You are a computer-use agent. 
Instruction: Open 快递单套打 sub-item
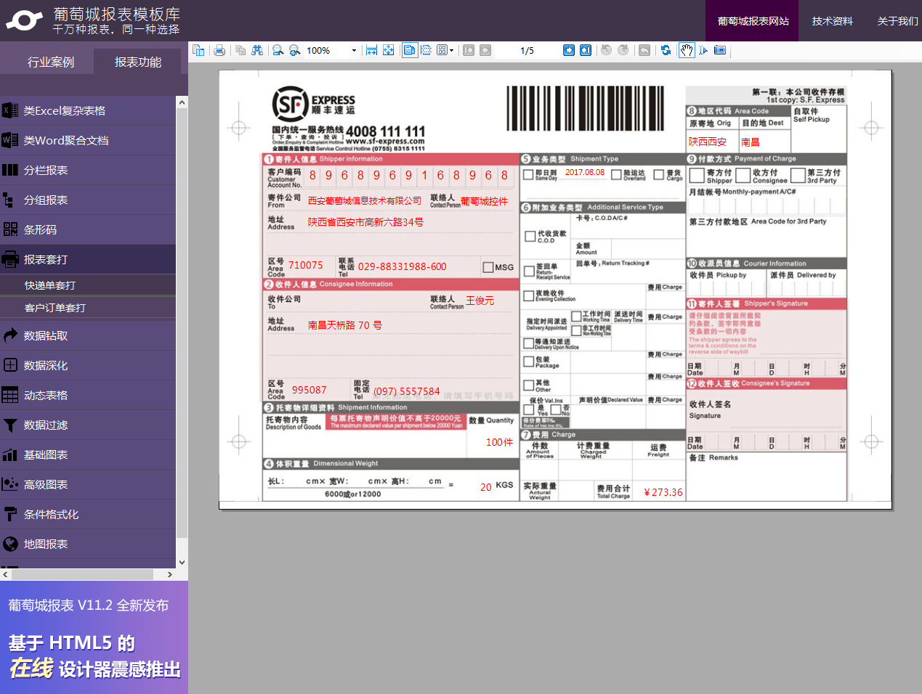88,285
